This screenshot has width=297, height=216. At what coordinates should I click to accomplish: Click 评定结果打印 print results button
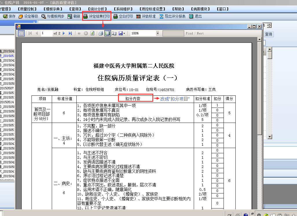[x=97, y=16]
